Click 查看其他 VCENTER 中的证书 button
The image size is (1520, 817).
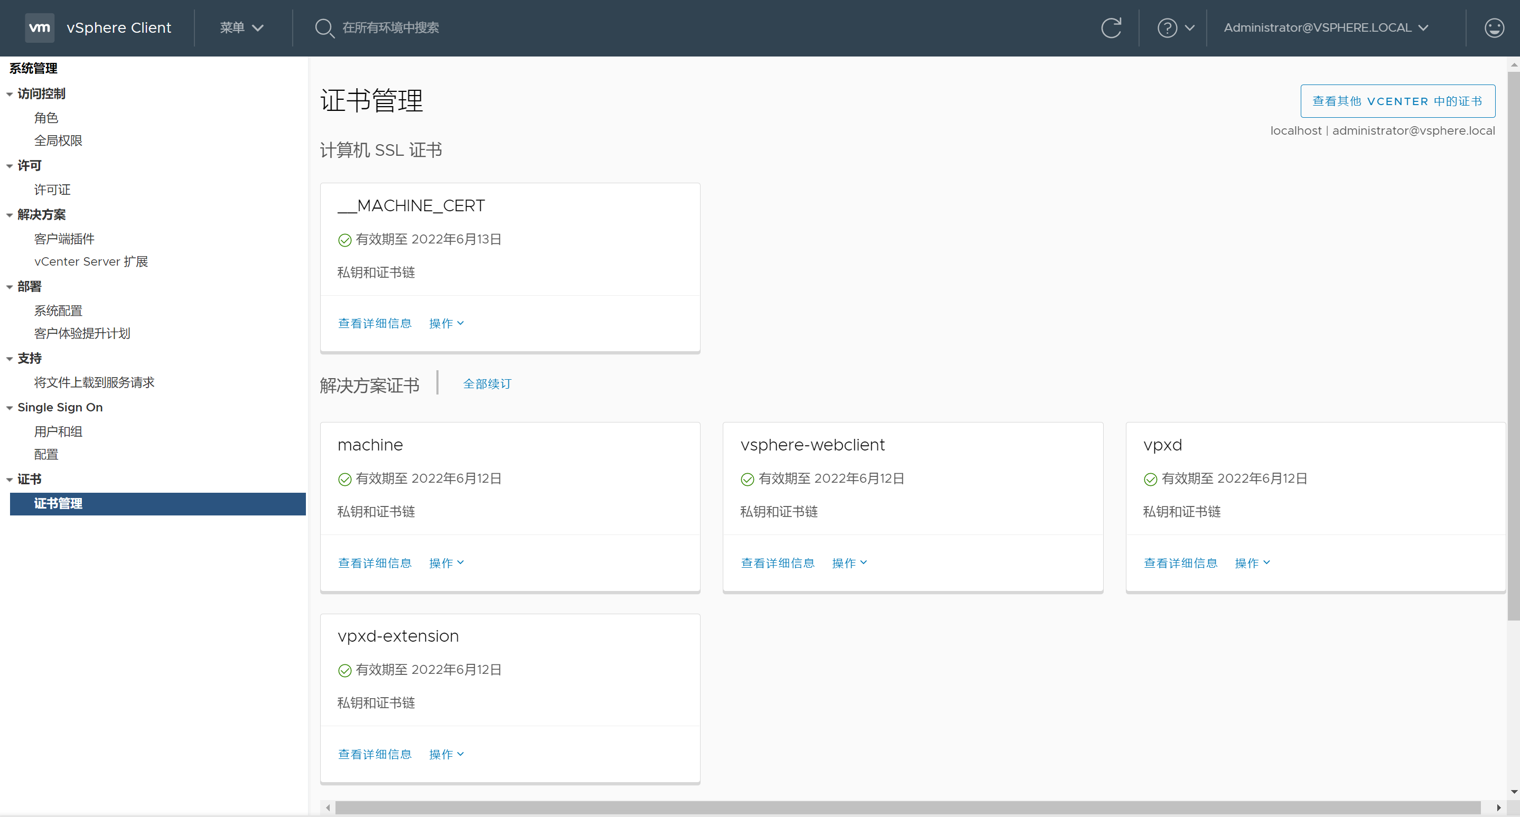(1397, 101)
